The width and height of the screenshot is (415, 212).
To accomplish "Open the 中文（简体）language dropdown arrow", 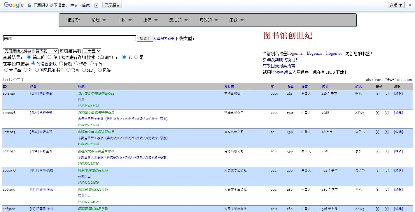I will click(x=97, y=5).
